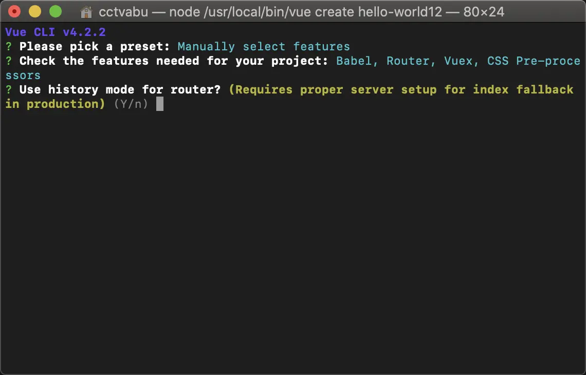Click the 'in production)' yellow text

pos(55,104)
